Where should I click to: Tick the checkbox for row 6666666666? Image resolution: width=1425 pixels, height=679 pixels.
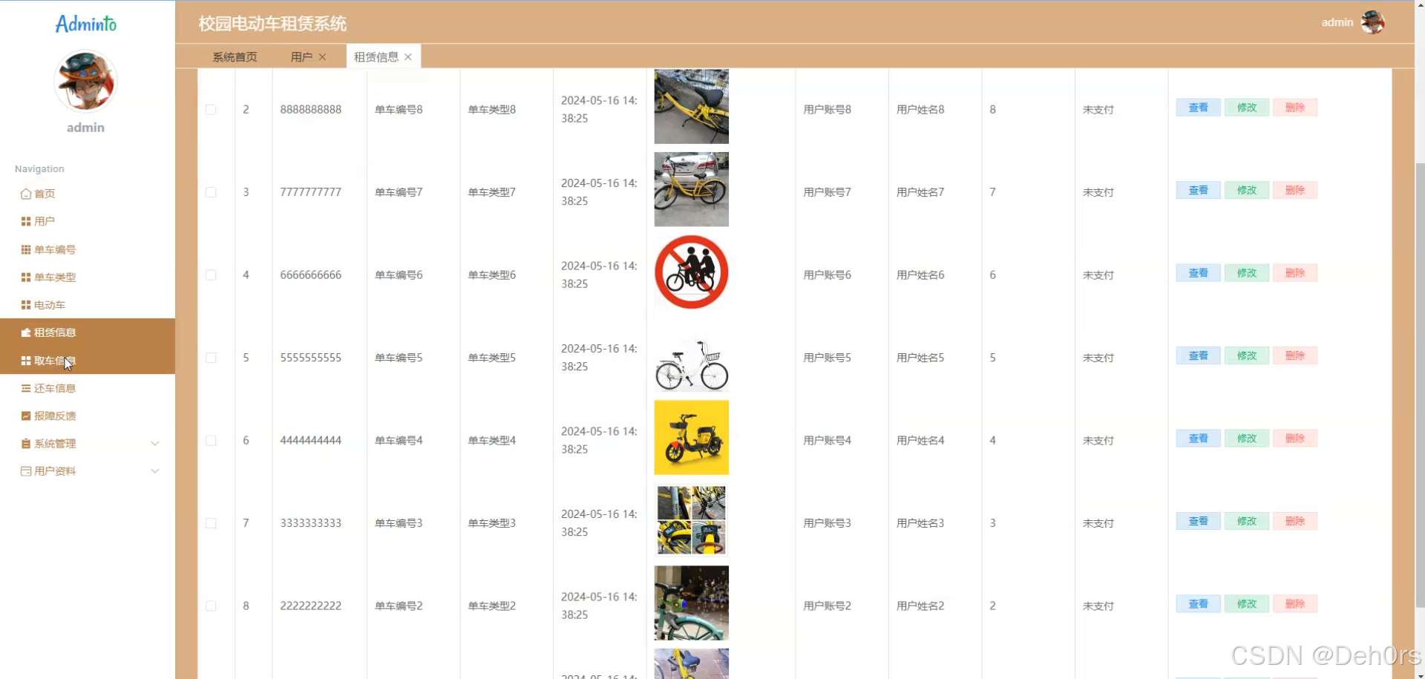[211, 275]
